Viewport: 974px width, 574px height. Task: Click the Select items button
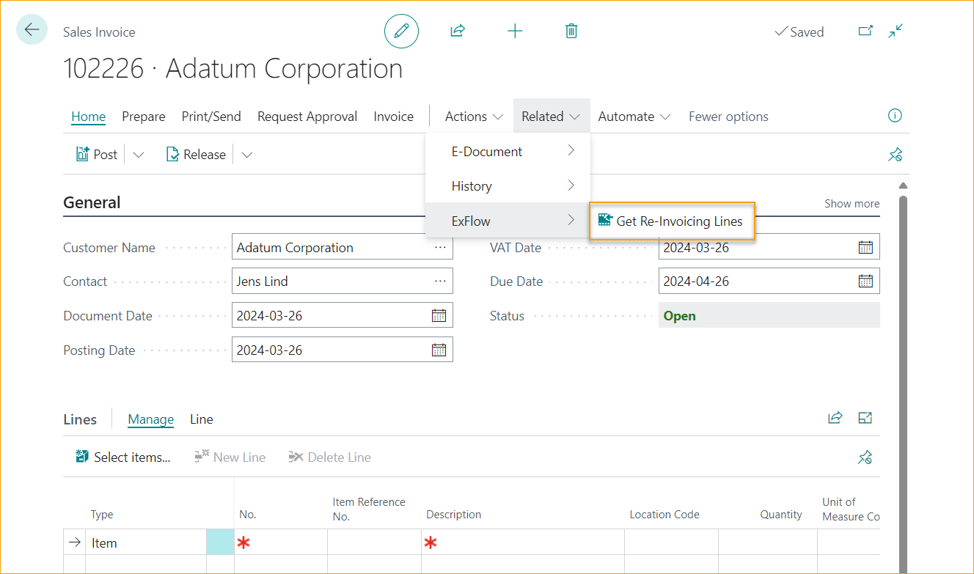click(x=123, y=457)
